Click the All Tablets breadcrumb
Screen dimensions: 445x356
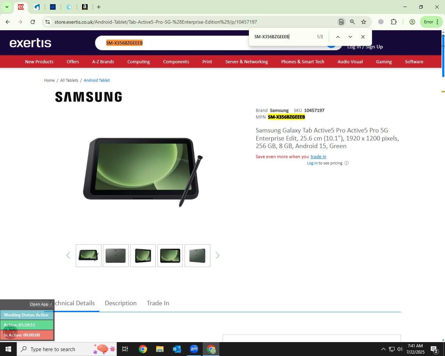pos(69,80)
